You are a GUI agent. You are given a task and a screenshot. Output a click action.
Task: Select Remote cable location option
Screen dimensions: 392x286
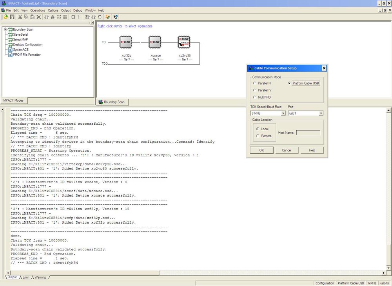coord(258,136)
